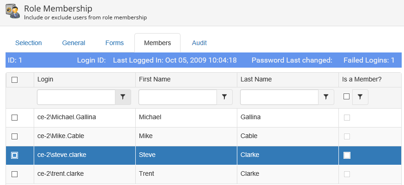The image size is (404, 185).
Task: Open the General tab
Action: 74,43
